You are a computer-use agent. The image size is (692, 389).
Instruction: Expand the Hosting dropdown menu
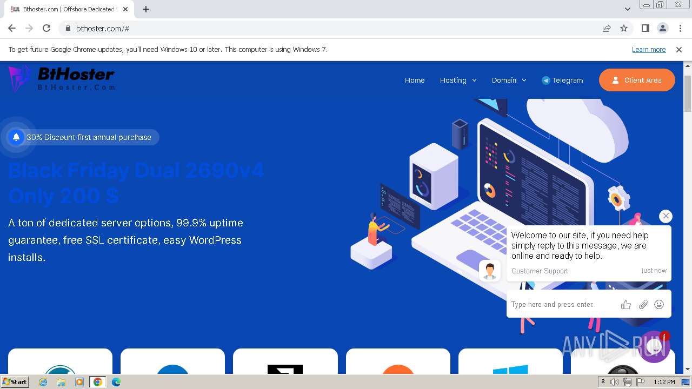coord(458,80)
